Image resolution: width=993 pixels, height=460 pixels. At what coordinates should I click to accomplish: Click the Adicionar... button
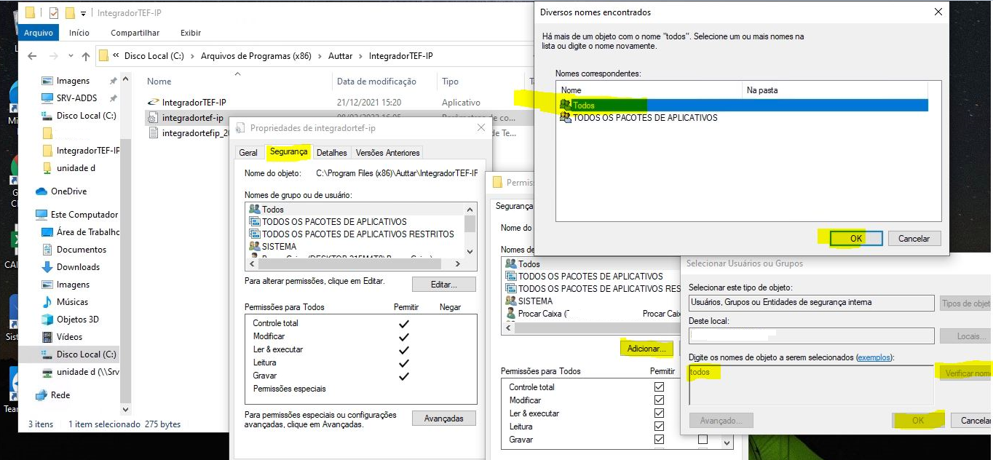click(646, 349)
